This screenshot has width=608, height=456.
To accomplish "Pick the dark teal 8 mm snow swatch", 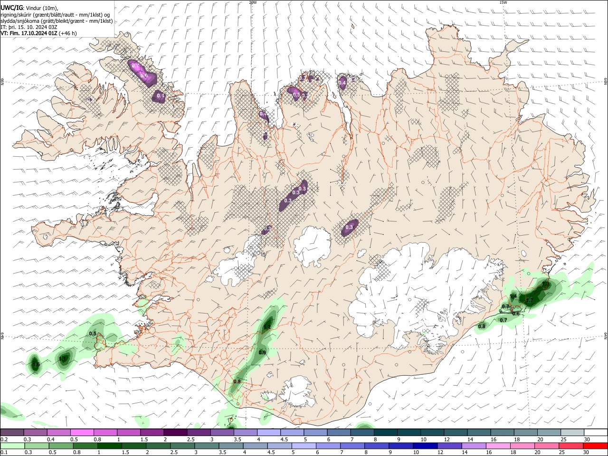I will [386, 432].
